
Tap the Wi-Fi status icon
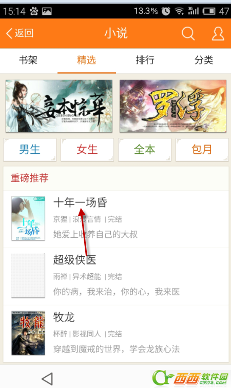[179, 11]
